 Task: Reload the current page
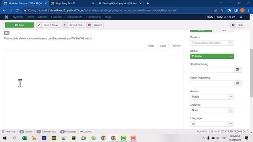pos(17,10)
